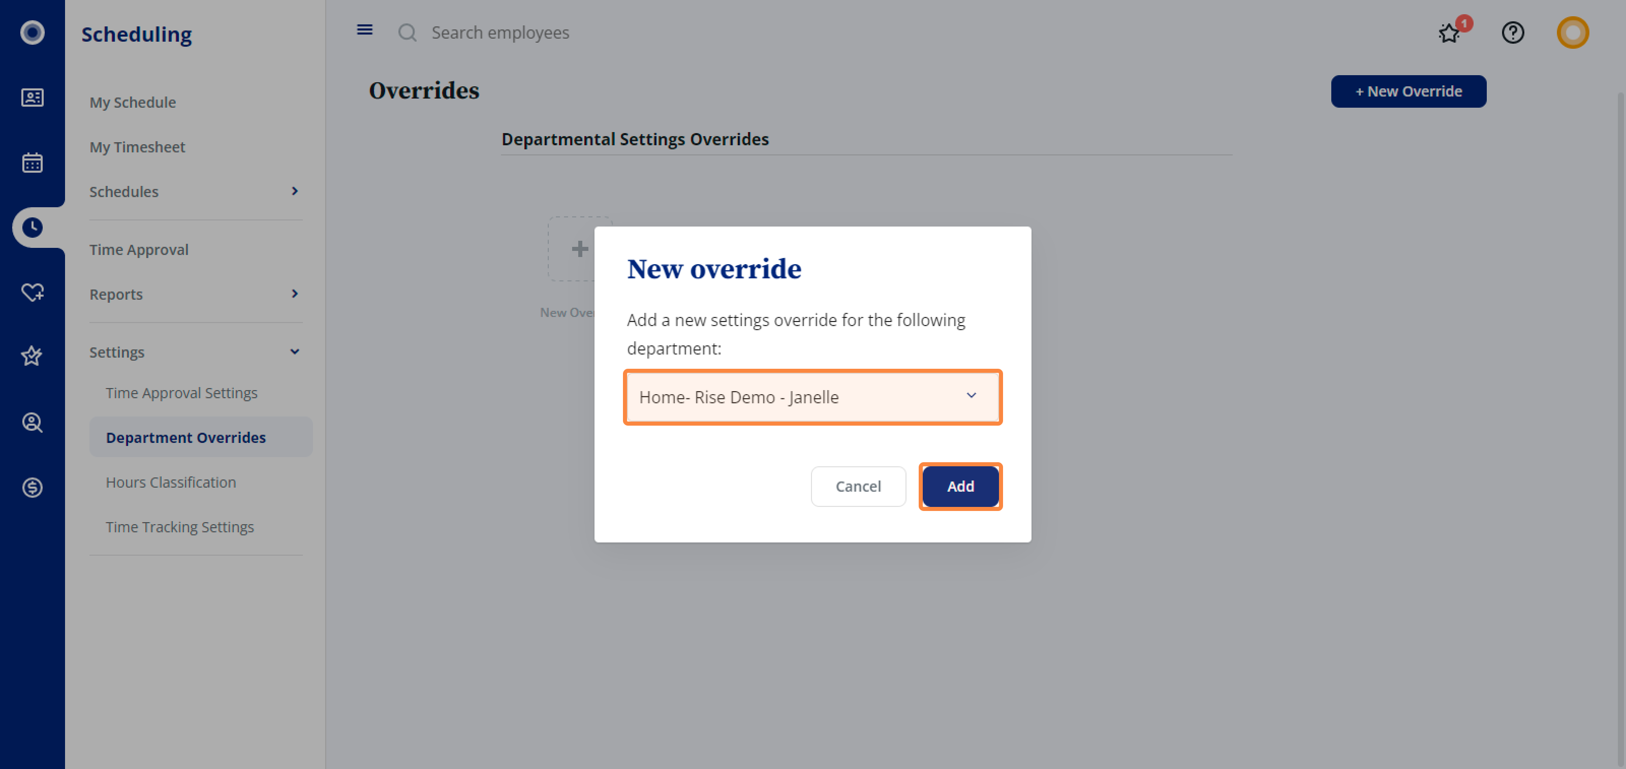Toggle the hamburger menu icon
Screen dimensions: 1626x769
pyautogui.click(x=365, y=29)
